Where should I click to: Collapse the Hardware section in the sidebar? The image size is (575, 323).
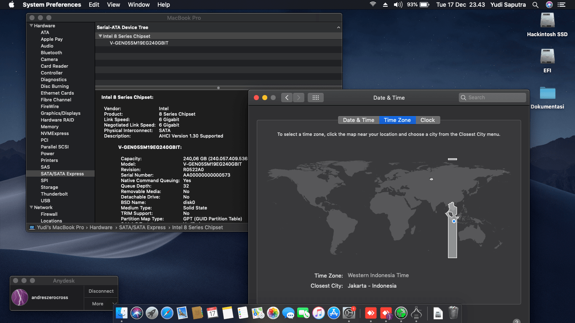(x=31, y=25)
